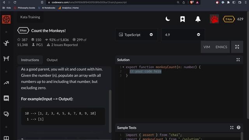Screen dimensions: 249x140
Task: Open the 4.9 version dropdown
Action: (x=183, y=35)
